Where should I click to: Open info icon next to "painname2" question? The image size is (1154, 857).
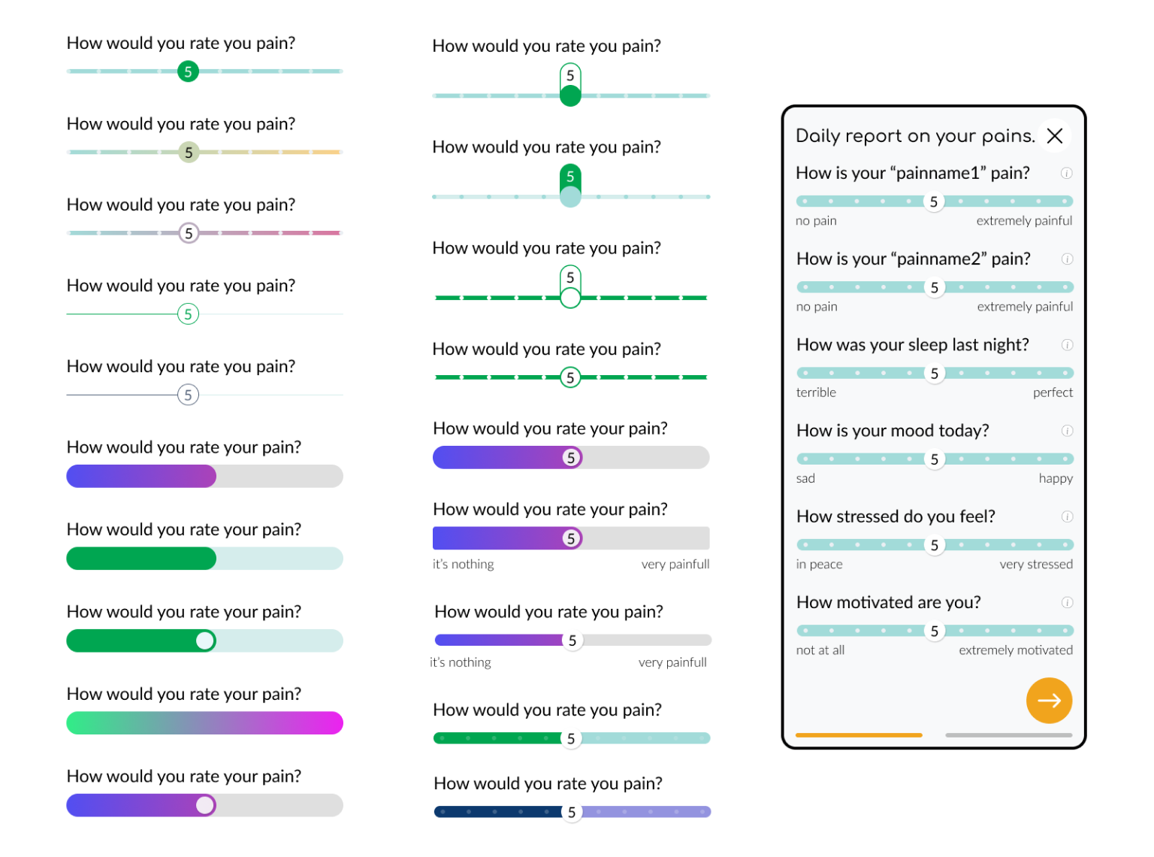pos(1067,259)
